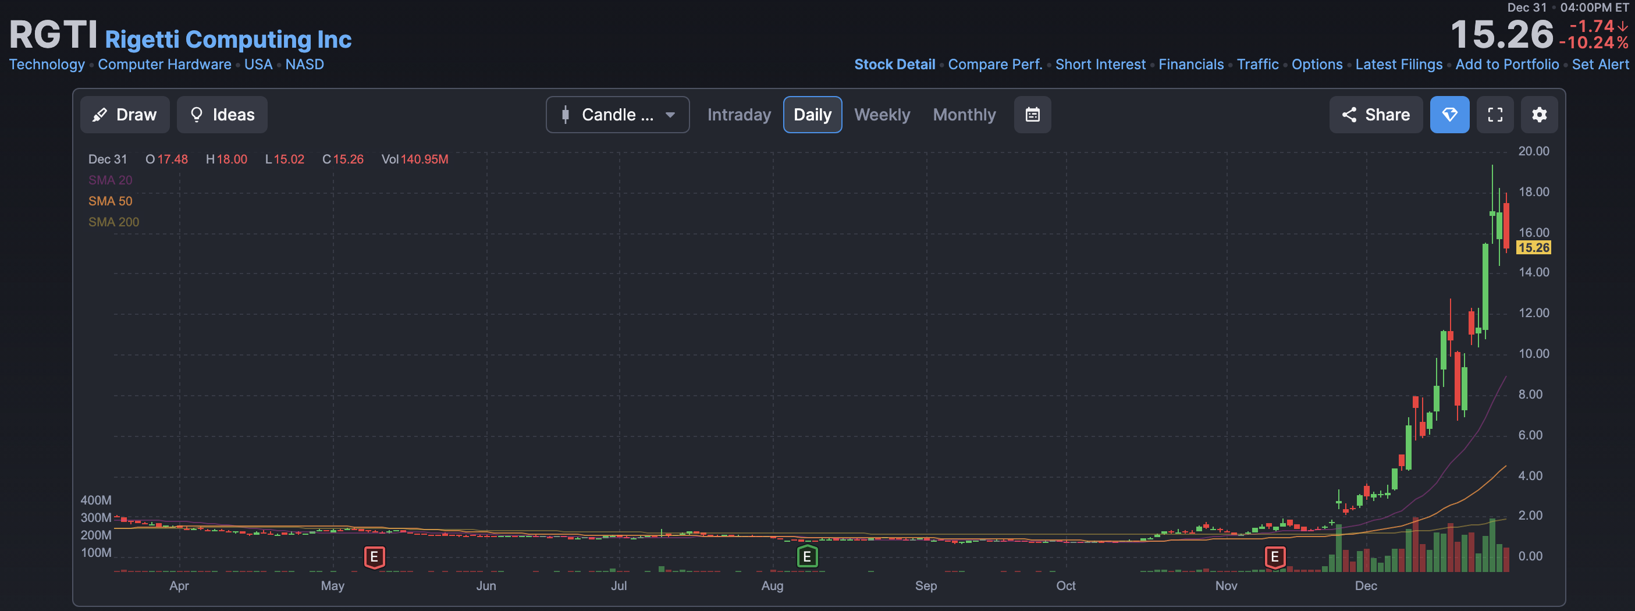The height and width of the screenshot is (611, 1635).
Task: Click the Dec 31 date label in chart header
Action: (107, 159)
